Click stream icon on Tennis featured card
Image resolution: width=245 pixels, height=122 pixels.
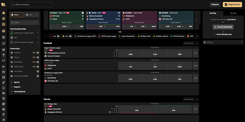pyautogui.click(x=119, y=13)
